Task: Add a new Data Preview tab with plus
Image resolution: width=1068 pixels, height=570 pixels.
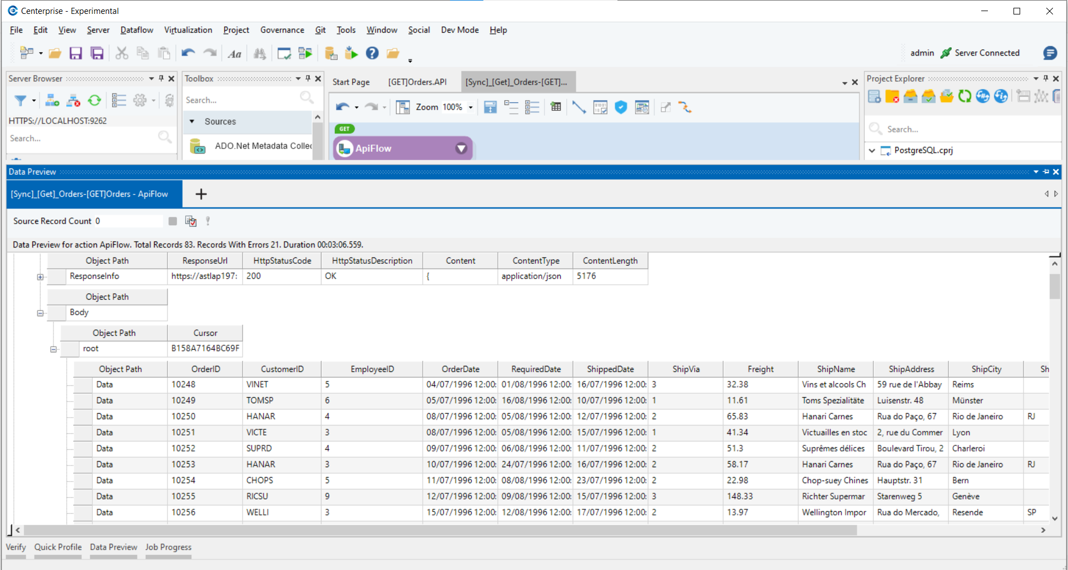Action: point(201,194)
